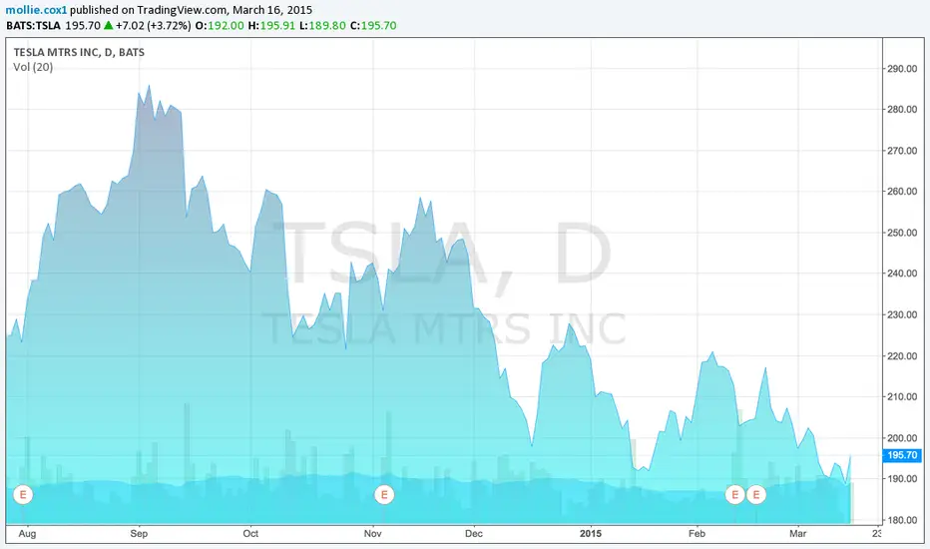Viewport: 930px width, 549px height.
Task: Click the 270.00 price axis label
Action: (902, 151)
